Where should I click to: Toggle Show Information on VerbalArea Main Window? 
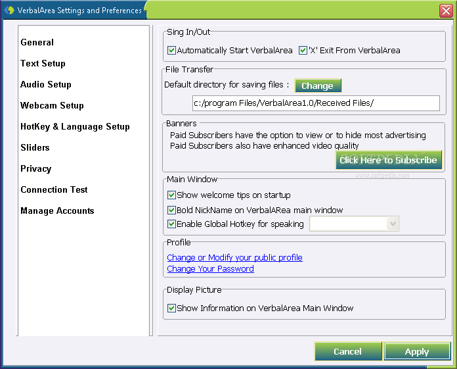click(171, 308)
